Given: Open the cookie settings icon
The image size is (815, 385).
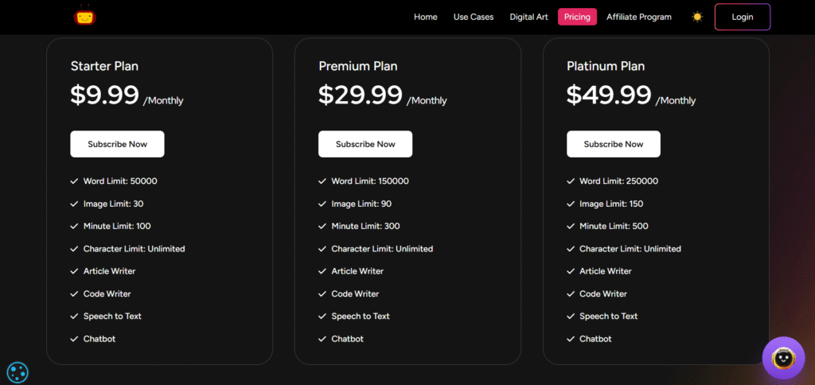Looking at the screenshot, I should [18, 372].
